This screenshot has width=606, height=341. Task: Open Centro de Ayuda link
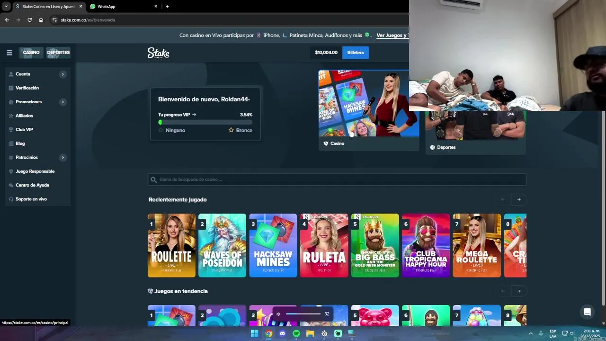(32, 185)
